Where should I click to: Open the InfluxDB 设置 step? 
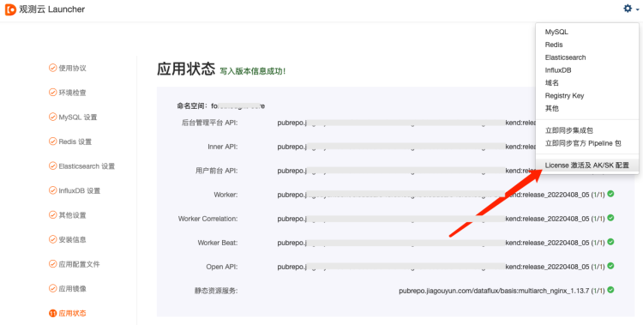coord(80,191)
